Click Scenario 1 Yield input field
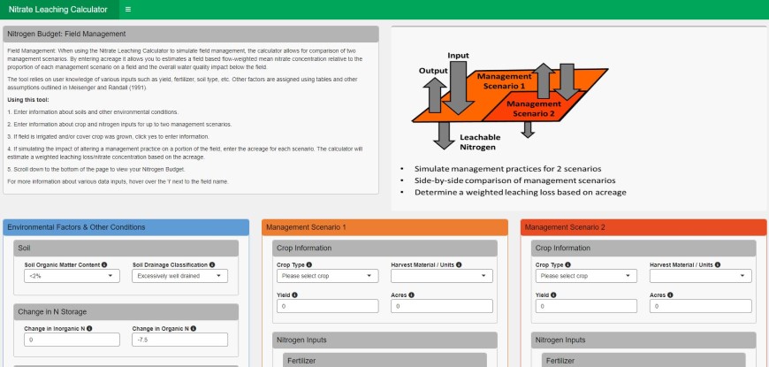Viewport: 769px width, 367px height. 328,307
